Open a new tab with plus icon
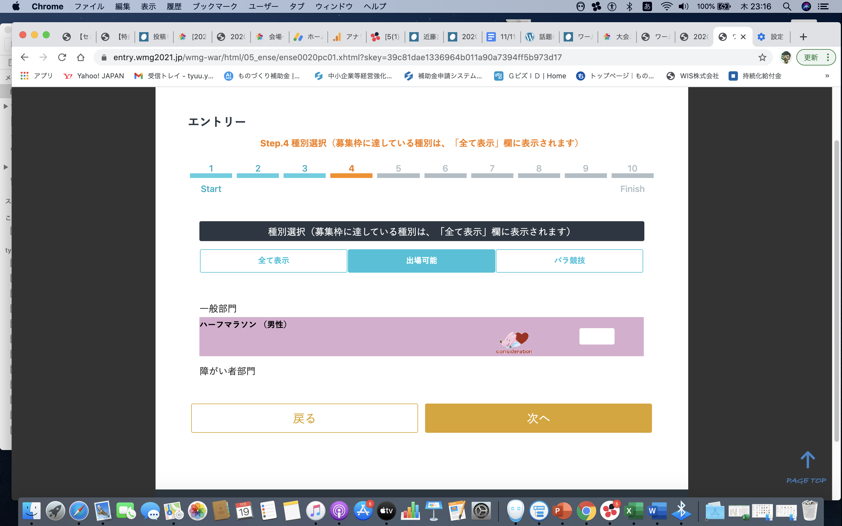 (x=803, y=37)
